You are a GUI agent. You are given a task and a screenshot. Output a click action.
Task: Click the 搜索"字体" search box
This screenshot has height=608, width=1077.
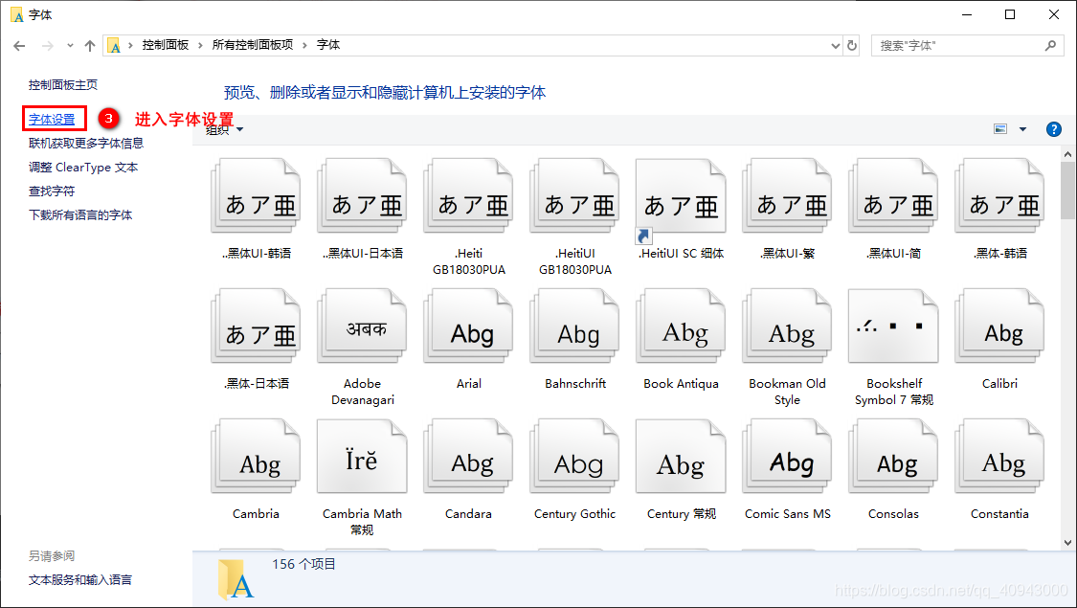(x=967, y=45)
